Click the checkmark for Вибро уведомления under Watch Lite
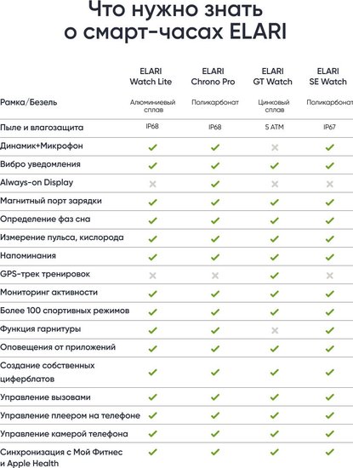Viewport: 353px width, 468px height. point(152,165)
